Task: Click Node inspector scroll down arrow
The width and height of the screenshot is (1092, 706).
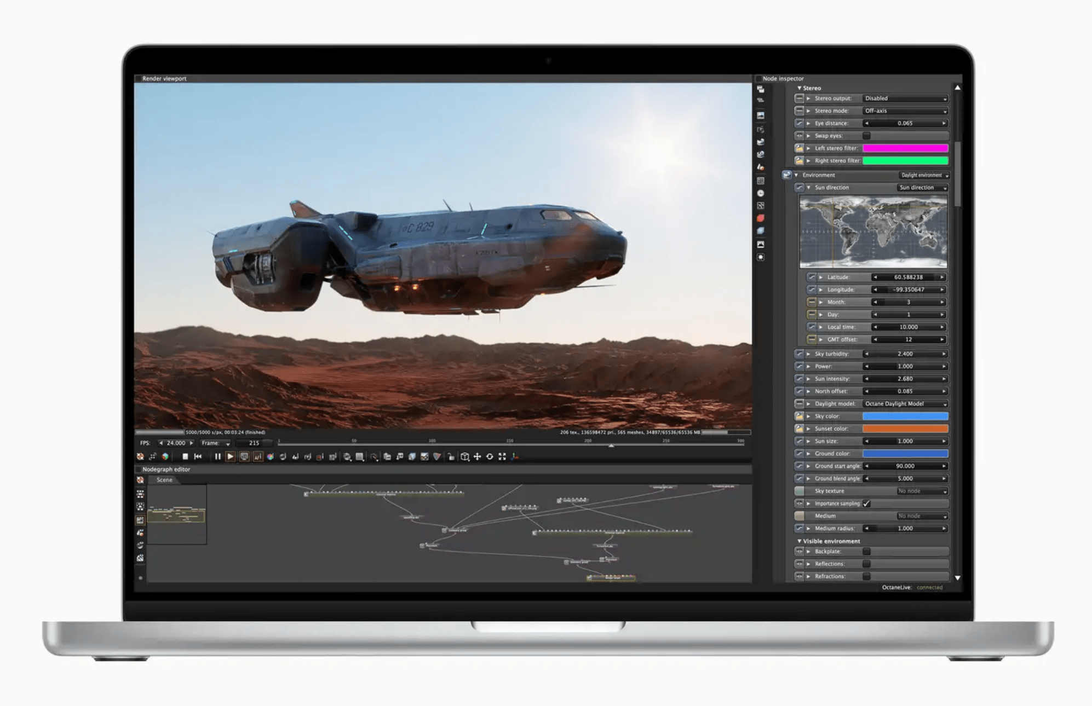Action: (957, 578)
